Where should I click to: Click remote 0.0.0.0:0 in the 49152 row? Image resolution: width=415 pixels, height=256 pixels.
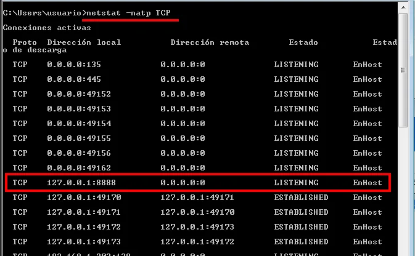click(183, 94)
